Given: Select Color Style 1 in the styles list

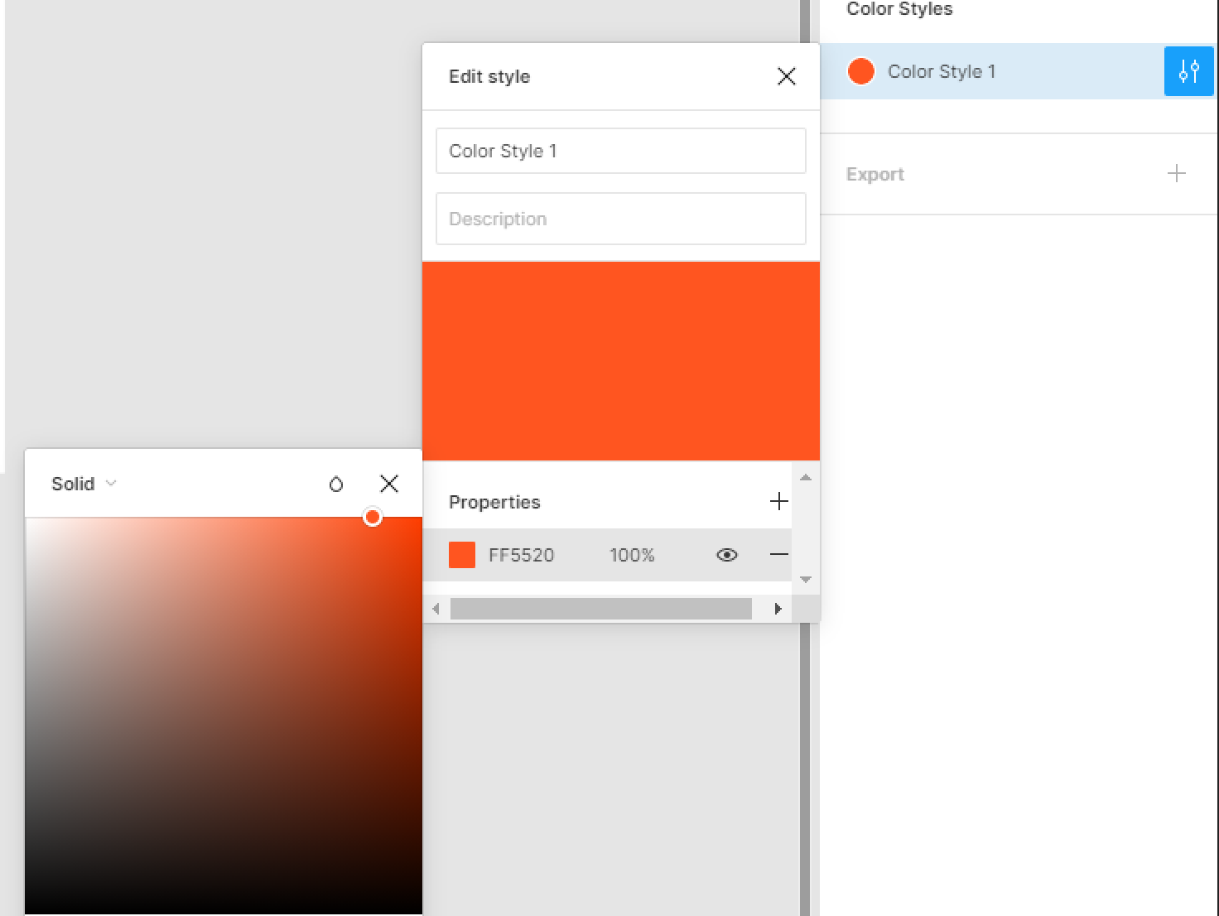Looking at the screenshot, I should (941, 72).
